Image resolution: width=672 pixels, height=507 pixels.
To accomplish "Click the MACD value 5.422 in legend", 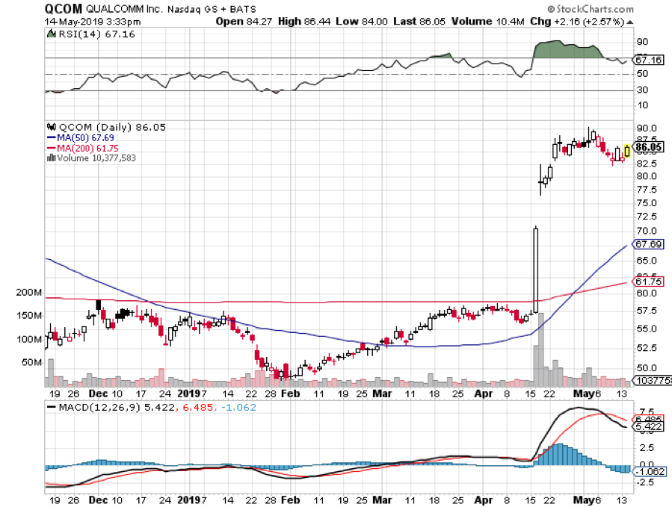I will click(x=159, y=407).
